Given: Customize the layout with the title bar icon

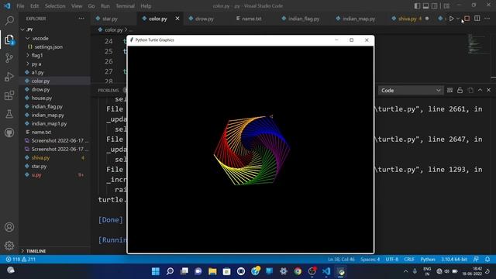Looking at the screenshot, I should (x=446, y=5).
